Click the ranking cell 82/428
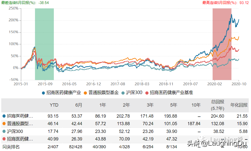 75,147
